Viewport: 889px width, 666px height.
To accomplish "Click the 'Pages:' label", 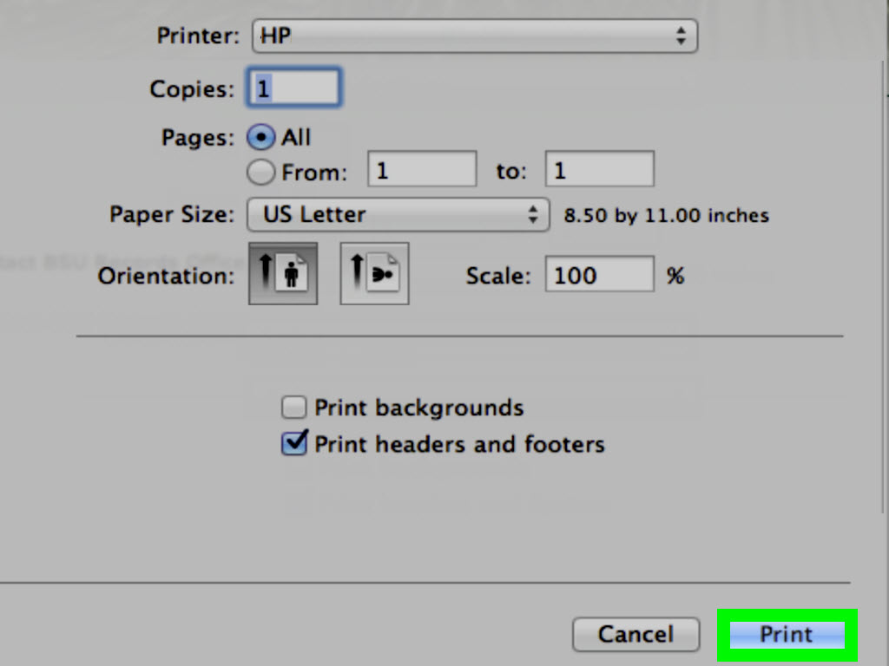I will [198, 138].
